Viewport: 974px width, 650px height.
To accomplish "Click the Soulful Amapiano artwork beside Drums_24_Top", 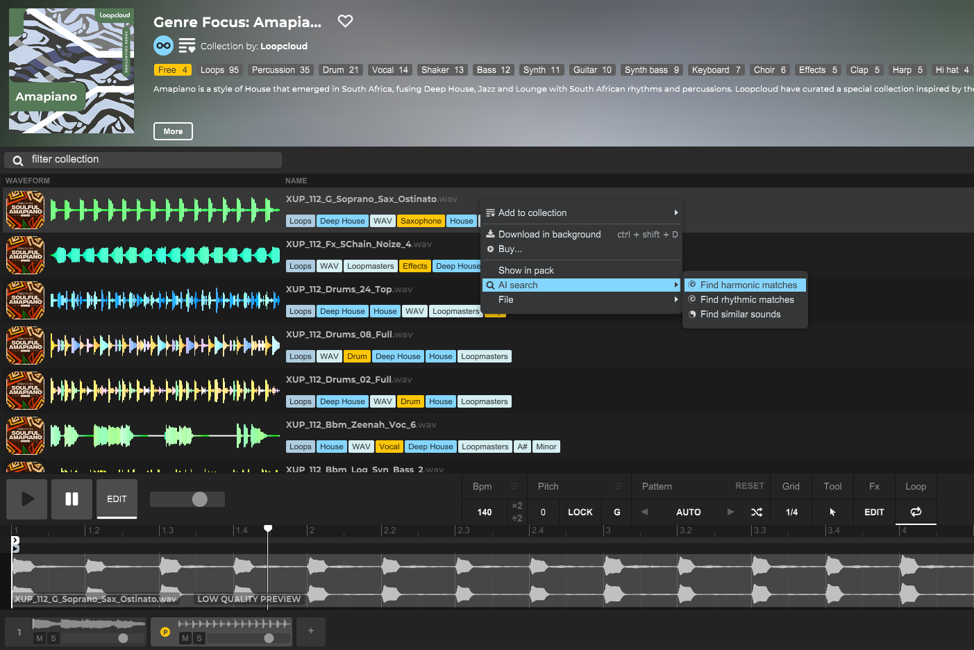I will (x=26, y=300).
